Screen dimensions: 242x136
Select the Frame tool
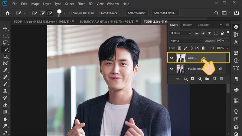click(x=5, y=63)
